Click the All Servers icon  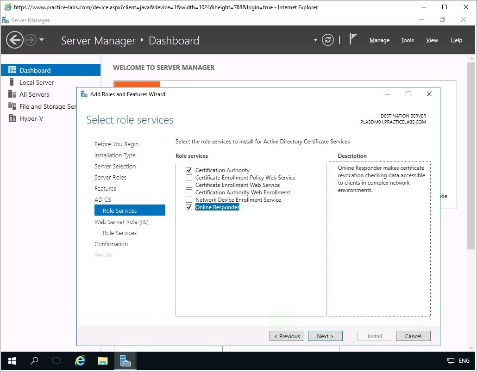12,94
